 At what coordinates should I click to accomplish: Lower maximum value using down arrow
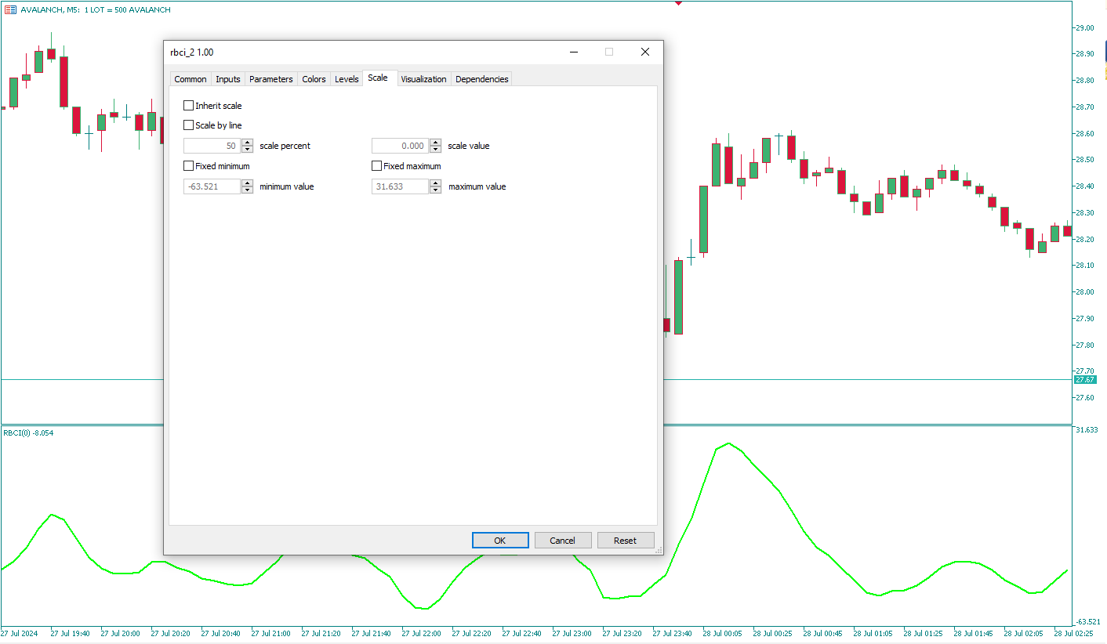(436, 190)
